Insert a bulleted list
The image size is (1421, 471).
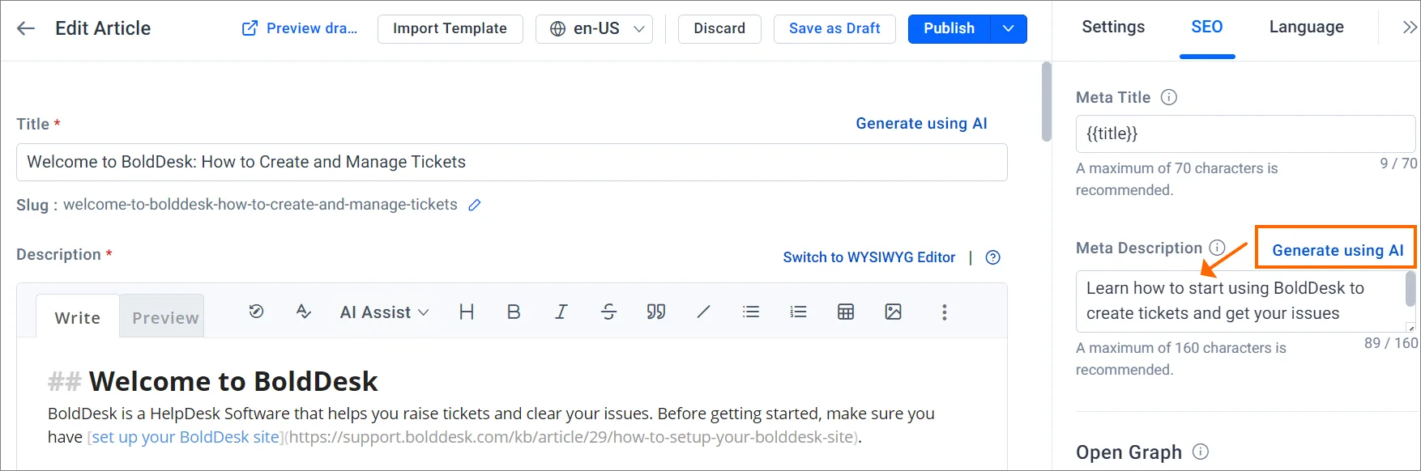tap(751, 312)
